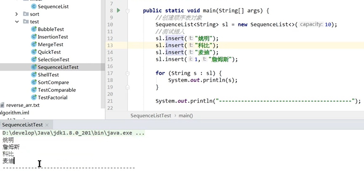Click the SequenceListTest class icon in the tree

click(34, 67)
